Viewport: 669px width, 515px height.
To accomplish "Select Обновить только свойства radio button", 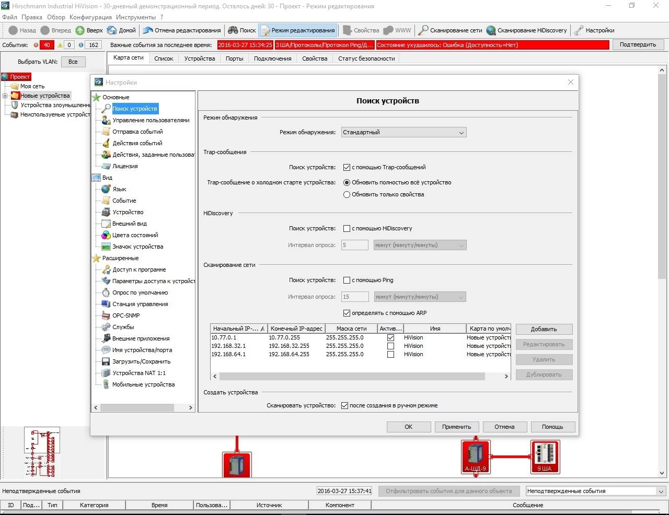I will click(347, 194).
